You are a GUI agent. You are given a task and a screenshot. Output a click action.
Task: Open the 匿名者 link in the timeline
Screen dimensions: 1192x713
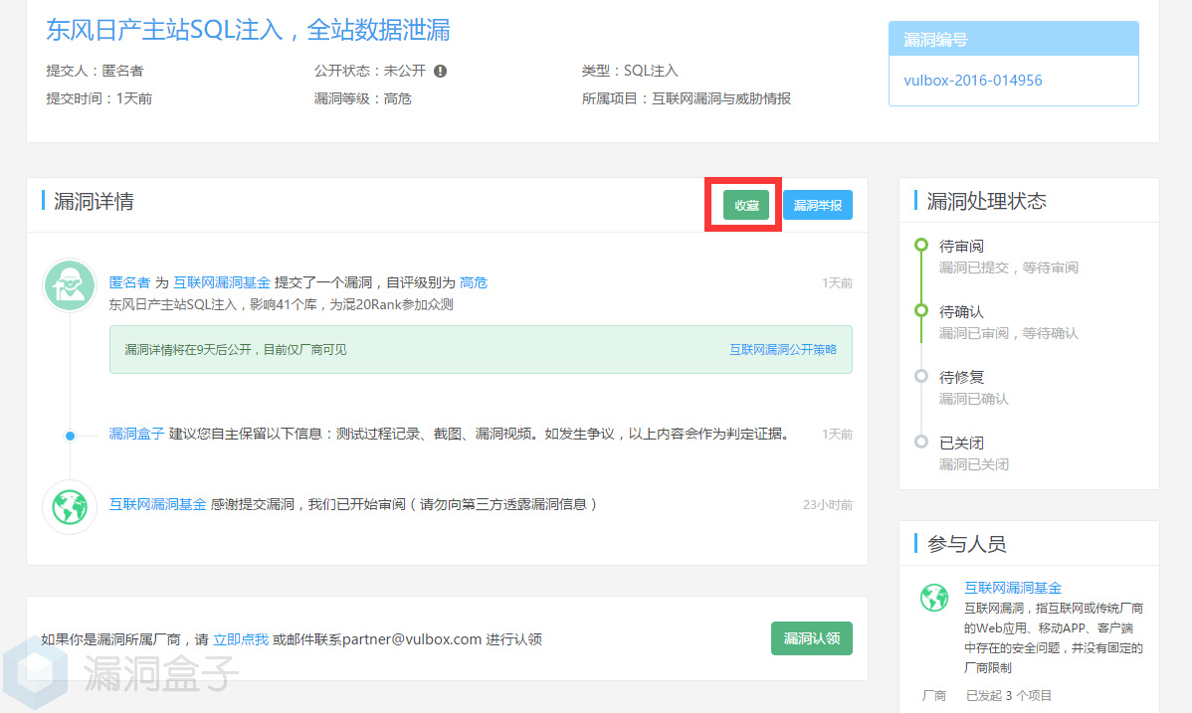coord(129,283)
